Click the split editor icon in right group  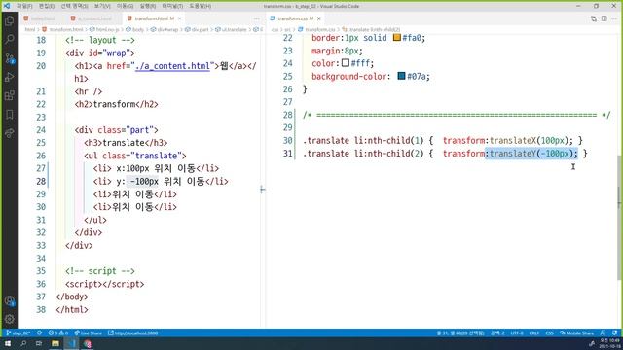604,18
